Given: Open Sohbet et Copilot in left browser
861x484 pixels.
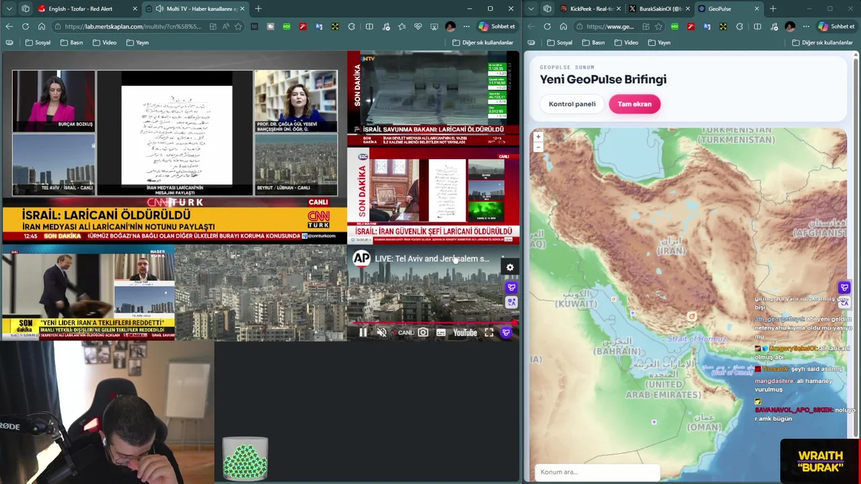Looking at the screenshot, I should coord(496,26).
